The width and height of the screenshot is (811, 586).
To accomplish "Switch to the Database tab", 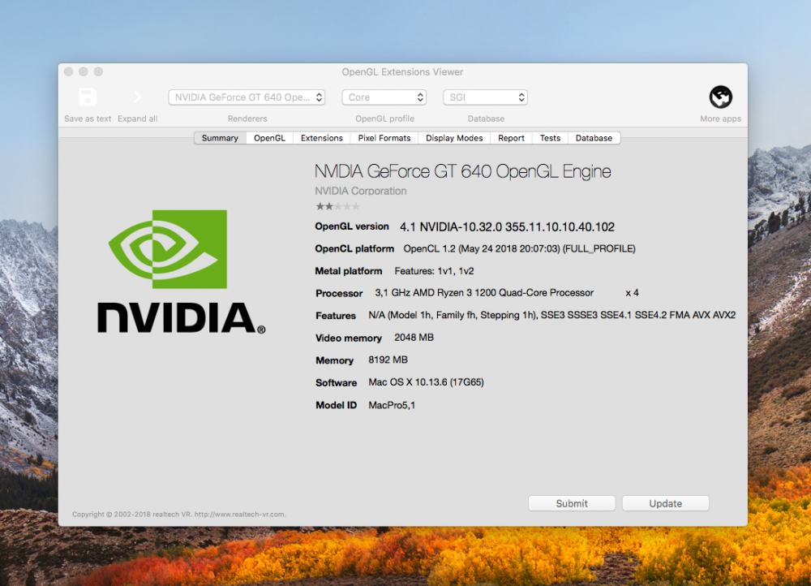I will (594, 138).
